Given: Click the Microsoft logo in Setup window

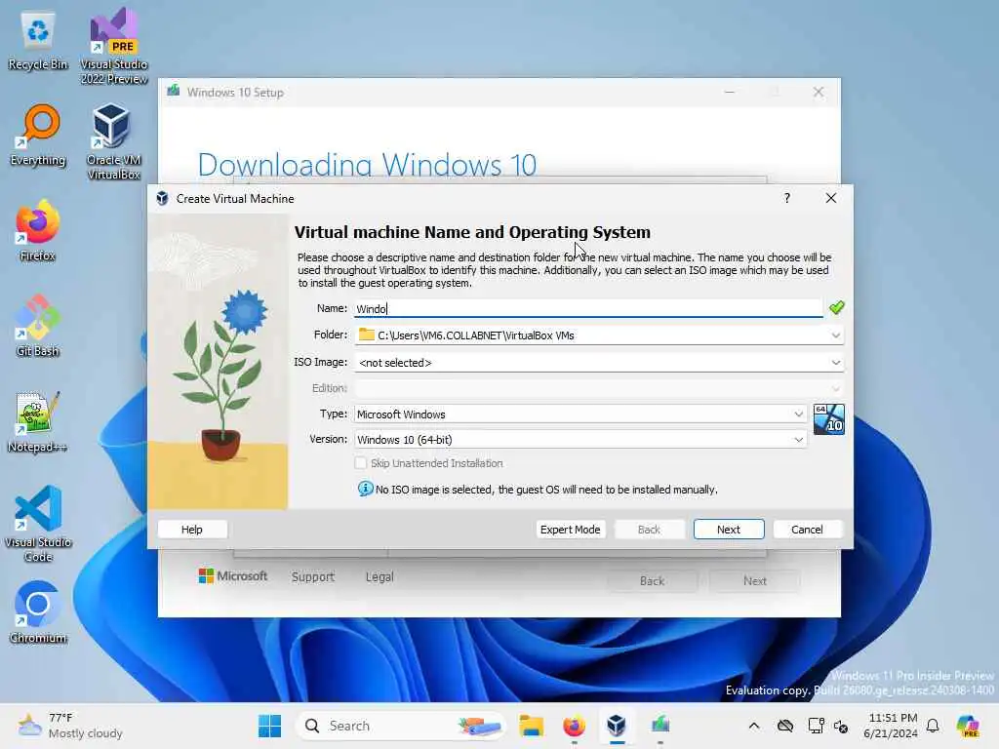Looking at the screenshot, I should [233, 575].
